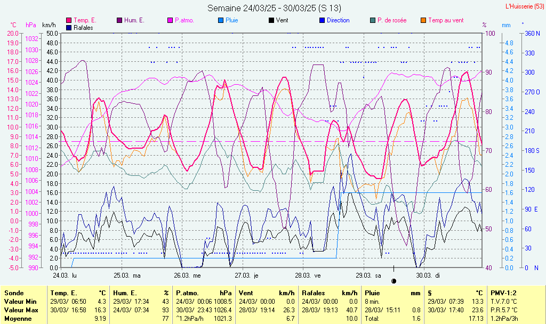
Task: Select the 'Direction' legend label
Action: coord(338,21)
